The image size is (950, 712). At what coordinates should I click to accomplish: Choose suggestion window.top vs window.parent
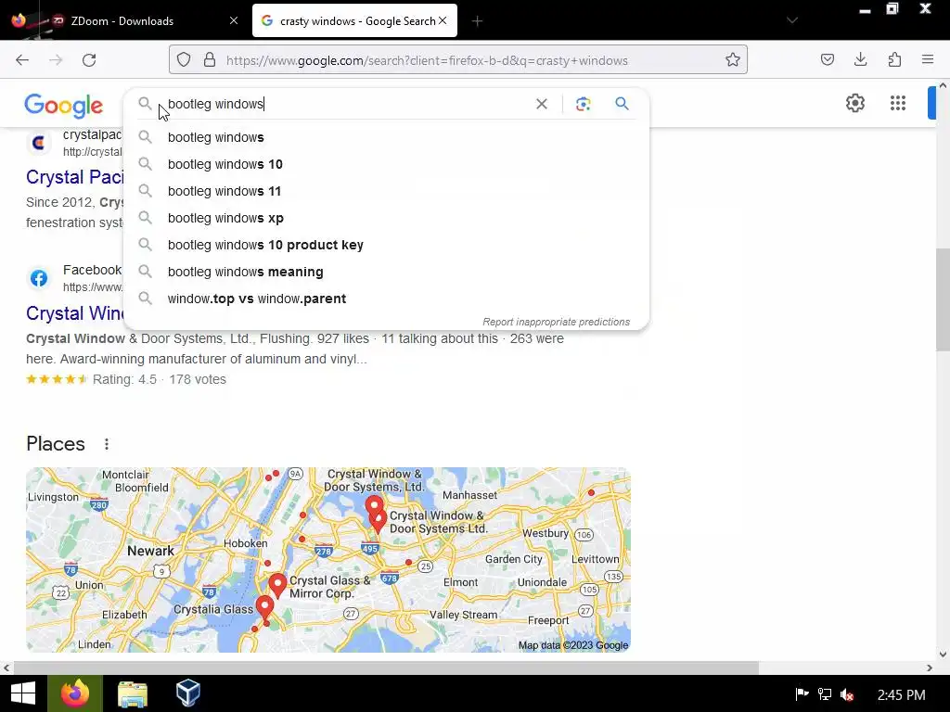tap(387, 299)
